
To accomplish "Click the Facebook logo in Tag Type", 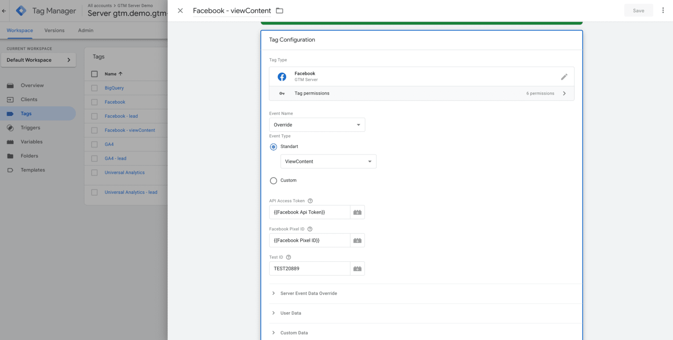I will tap(282, 77).
